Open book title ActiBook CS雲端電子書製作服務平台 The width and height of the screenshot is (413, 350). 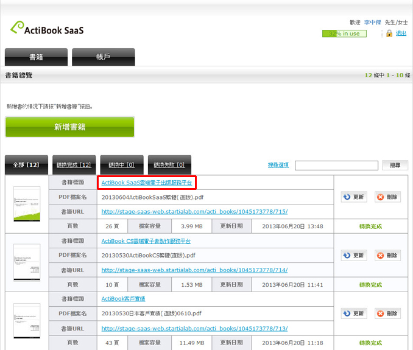click(x=146, y=241)
